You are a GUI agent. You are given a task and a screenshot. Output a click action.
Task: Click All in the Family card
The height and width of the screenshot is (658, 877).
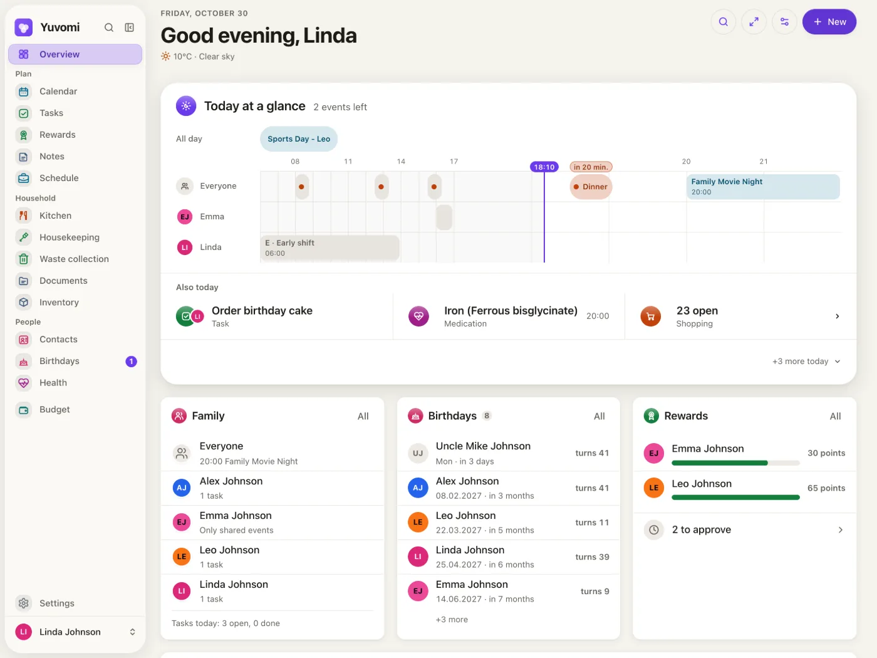click(x=363, y=416)
